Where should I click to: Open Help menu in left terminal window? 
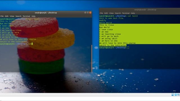click(x=33, y=16)
